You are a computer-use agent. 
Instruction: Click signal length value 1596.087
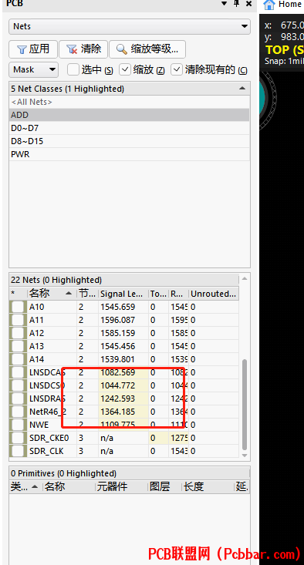click(x=117, y=320)
